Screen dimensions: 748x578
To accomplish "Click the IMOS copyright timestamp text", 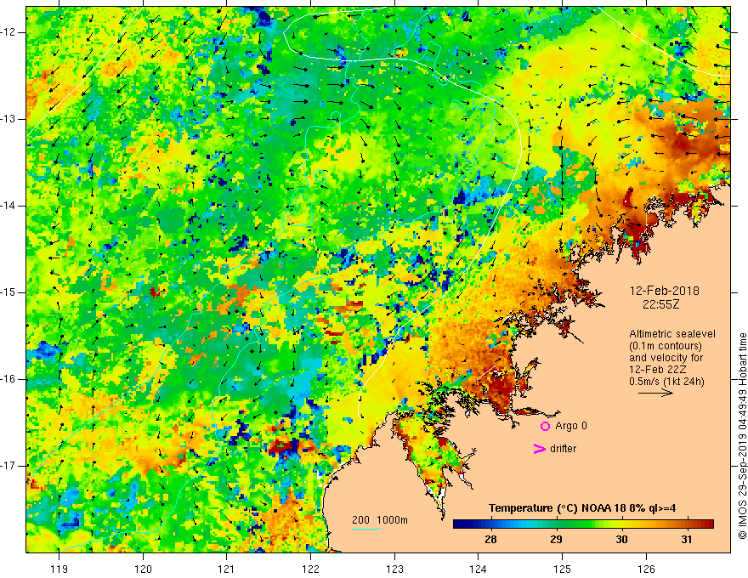I will tap(742, 436).
